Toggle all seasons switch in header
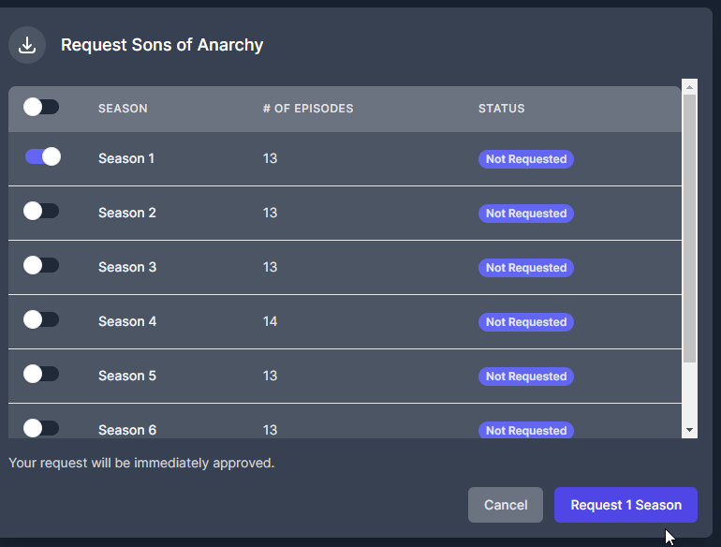This screenshot has height=547, width=721. point(41,107)
